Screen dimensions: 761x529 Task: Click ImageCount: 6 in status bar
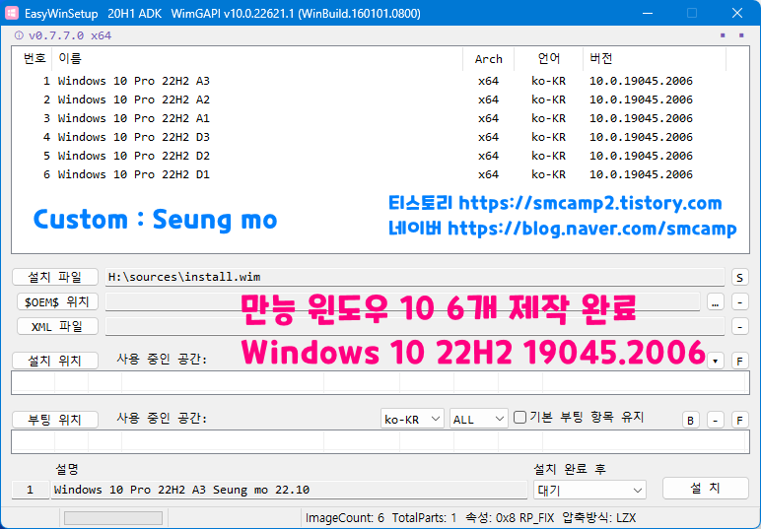click(x=345, y=518)
